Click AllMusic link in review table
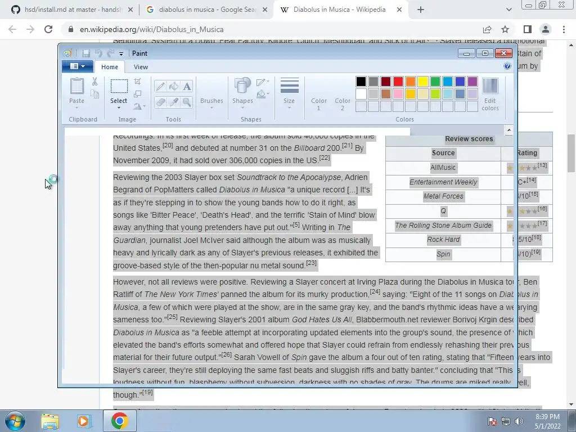Viewport: 576px width, 432px height. [443, 168]
